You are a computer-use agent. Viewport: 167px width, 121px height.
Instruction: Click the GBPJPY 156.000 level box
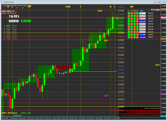142,37
